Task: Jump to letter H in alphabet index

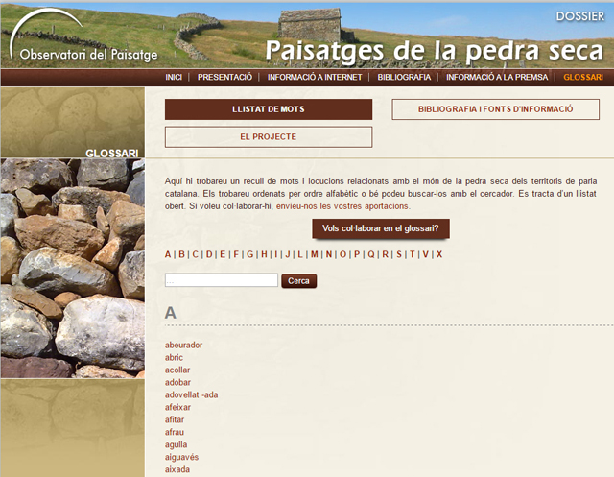Action: point(264,254)
